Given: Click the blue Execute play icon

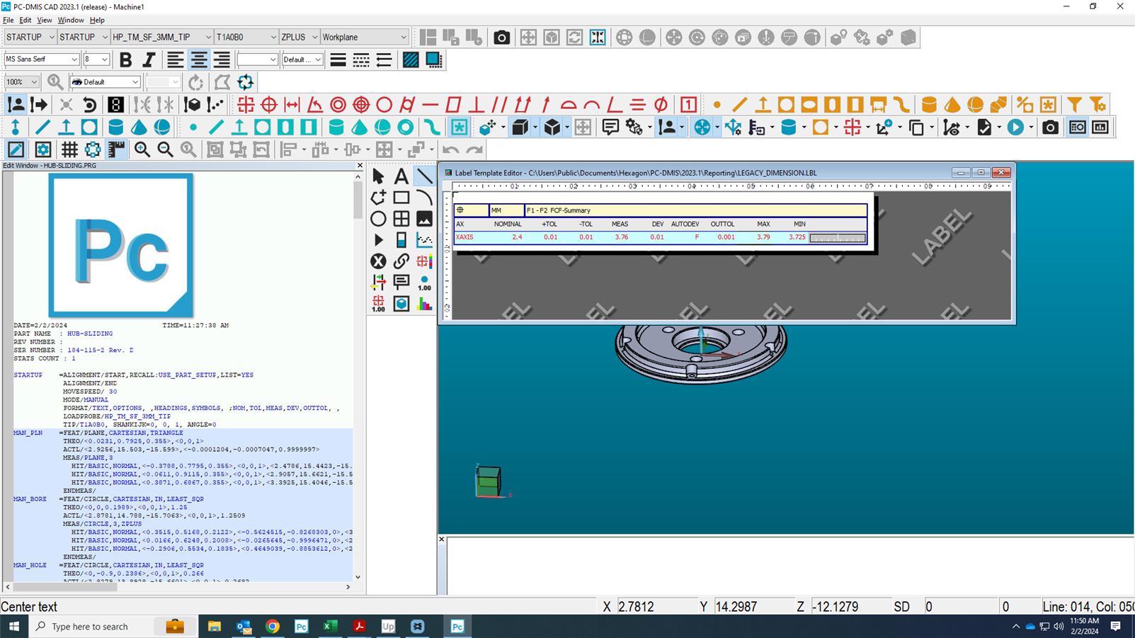Looking at the screenshot, I should (x=1015, y=127).
